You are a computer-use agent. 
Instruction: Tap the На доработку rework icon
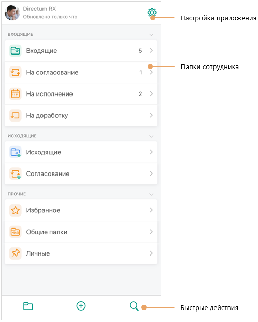16,115
